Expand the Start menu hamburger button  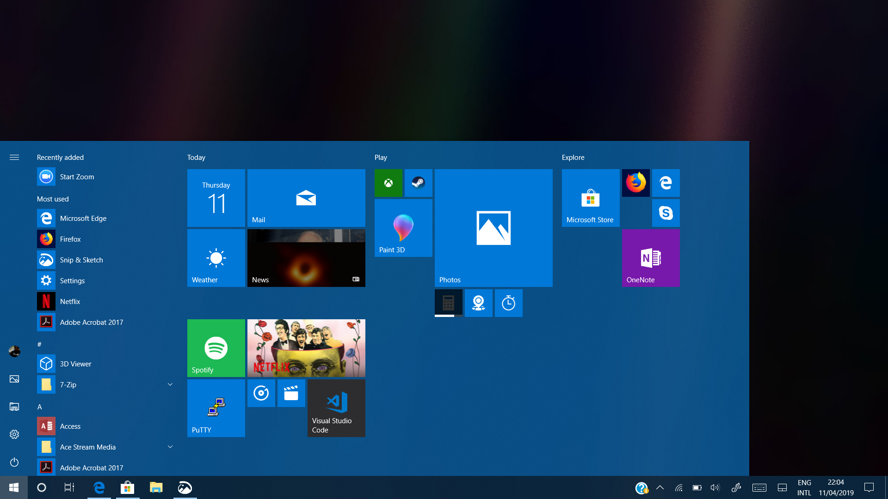pos(14,158)
